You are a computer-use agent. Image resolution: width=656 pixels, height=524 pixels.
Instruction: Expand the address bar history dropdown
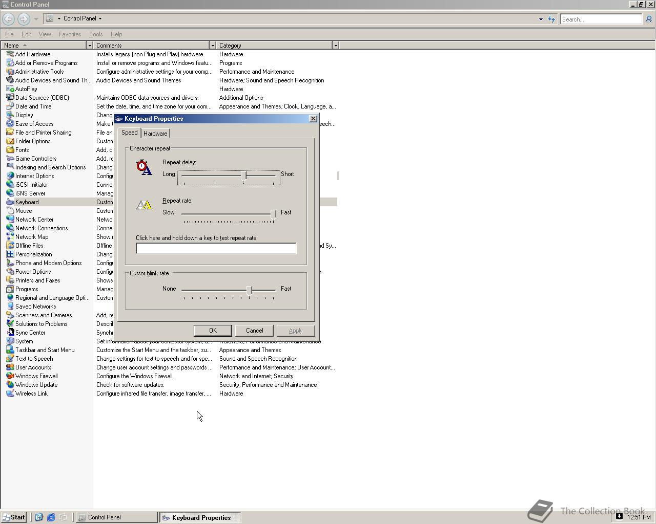[541, 19]
